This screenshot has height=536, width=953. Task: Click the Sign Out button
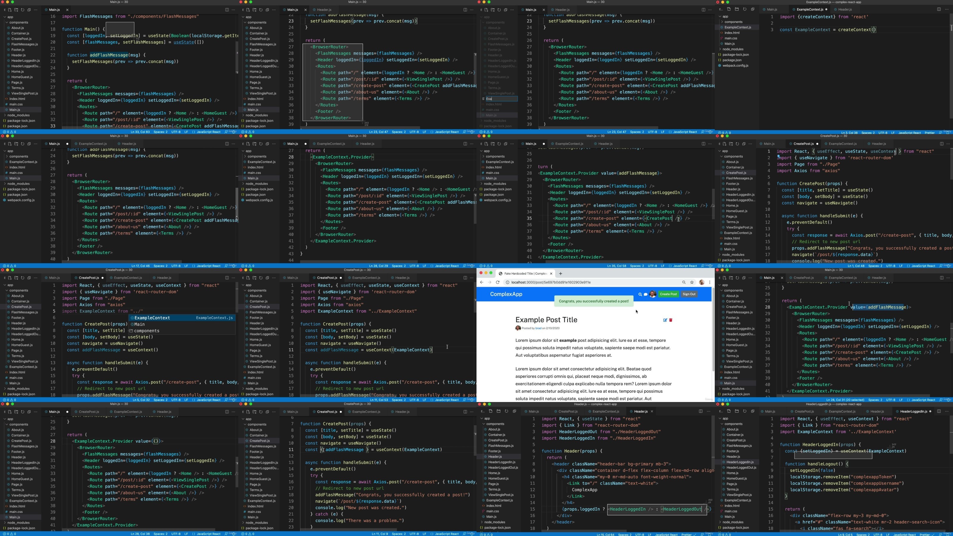pyautogui.click(x=689, y=294)
